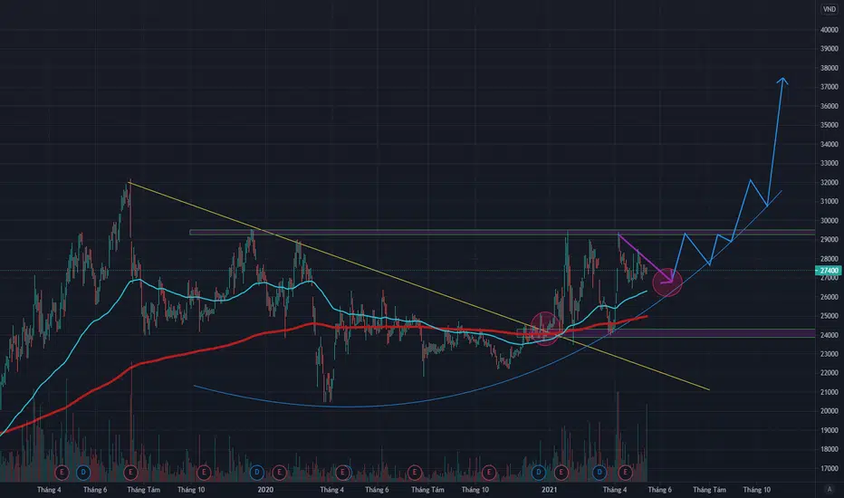Open the last dividend D marker on the timeline
Screen dimensions: 844x498
pyautogui.click(x=599, y=473)
